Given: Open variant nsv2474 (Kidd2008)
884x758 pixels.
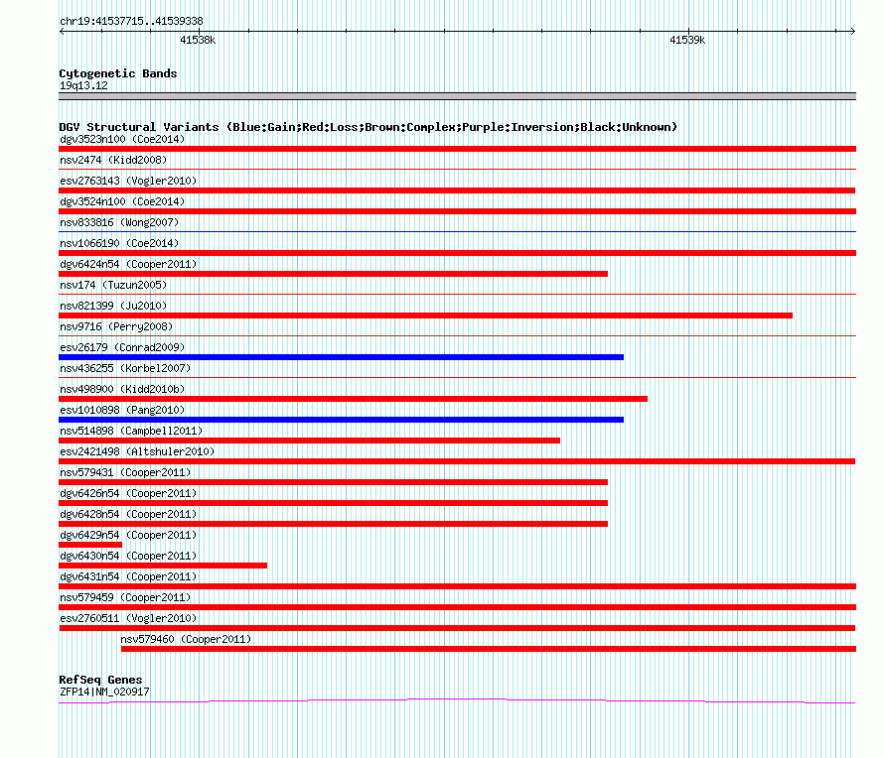Looking at the screenshot, I should click(113, 160).
